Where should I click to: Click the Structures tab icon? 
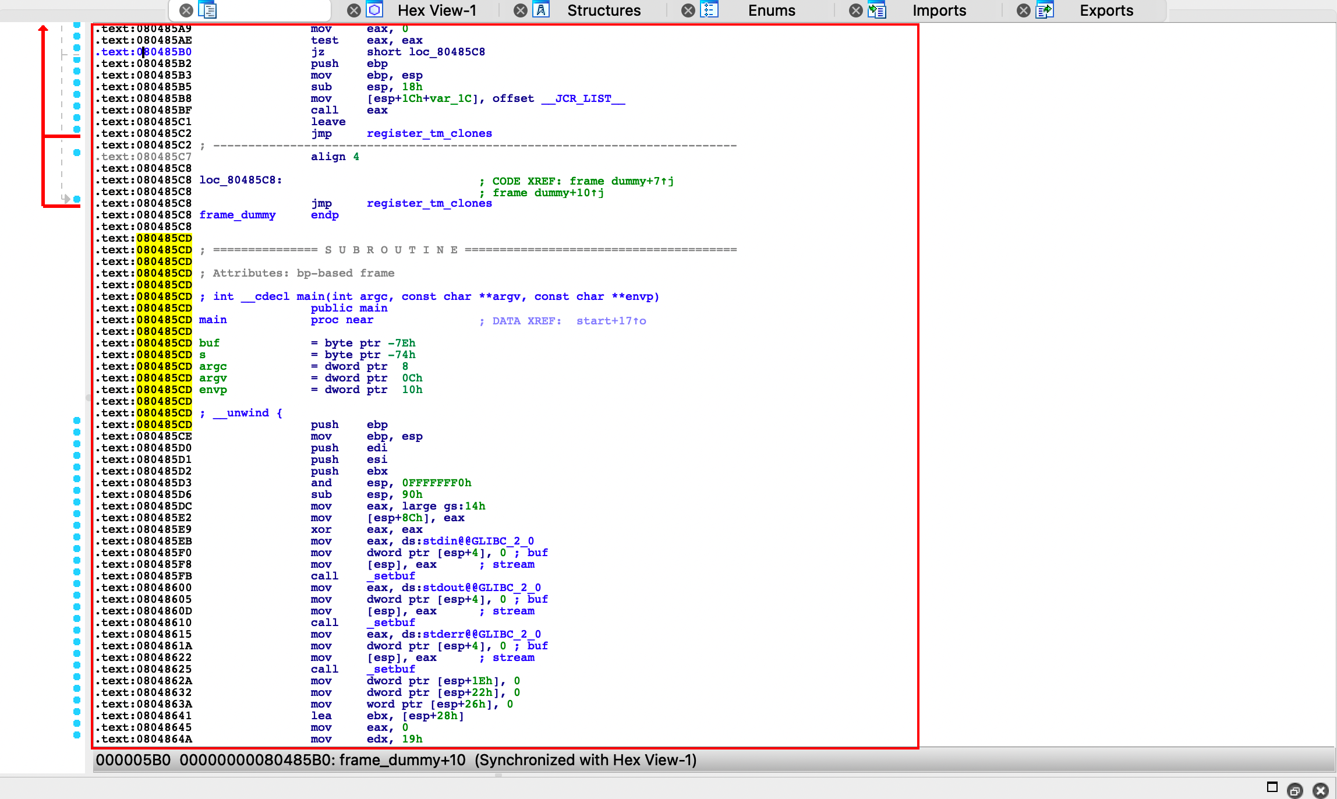tap(542, 10)
